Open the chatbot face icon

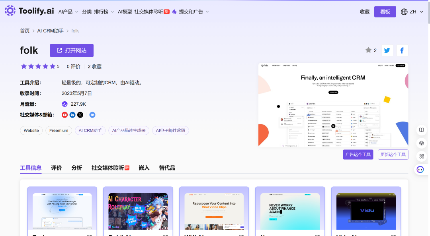(x=420, y=170)
